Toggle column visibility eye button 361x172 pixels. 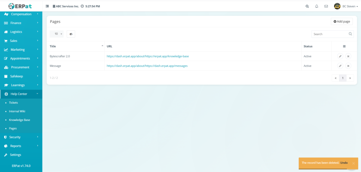click(x=71, y=34)
